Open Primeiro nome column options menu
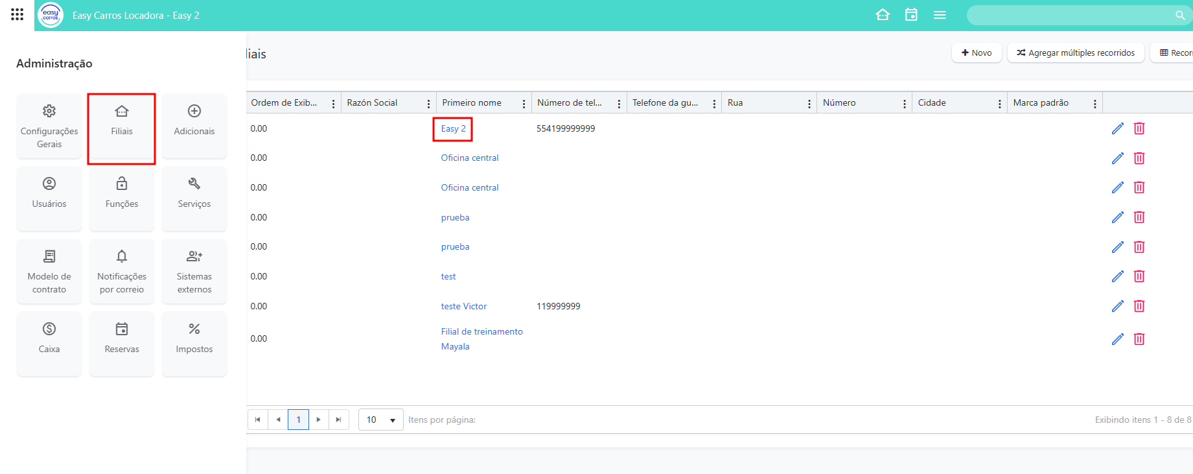Viewport: 1193px width, 474px height. 524,104
